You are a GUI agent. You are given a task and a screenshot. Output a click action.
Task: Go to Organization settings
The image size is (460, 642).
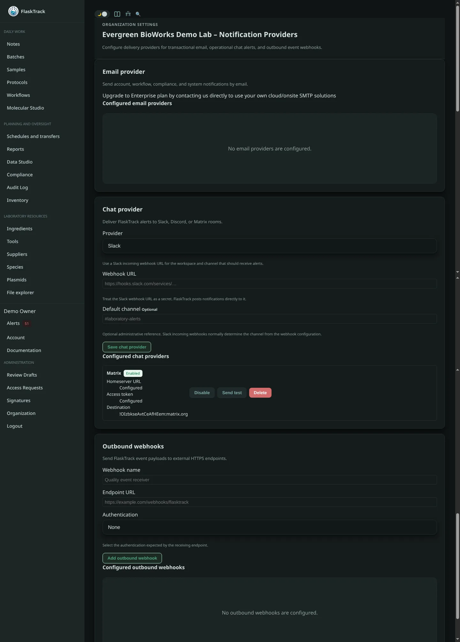(x=21, y=413)
